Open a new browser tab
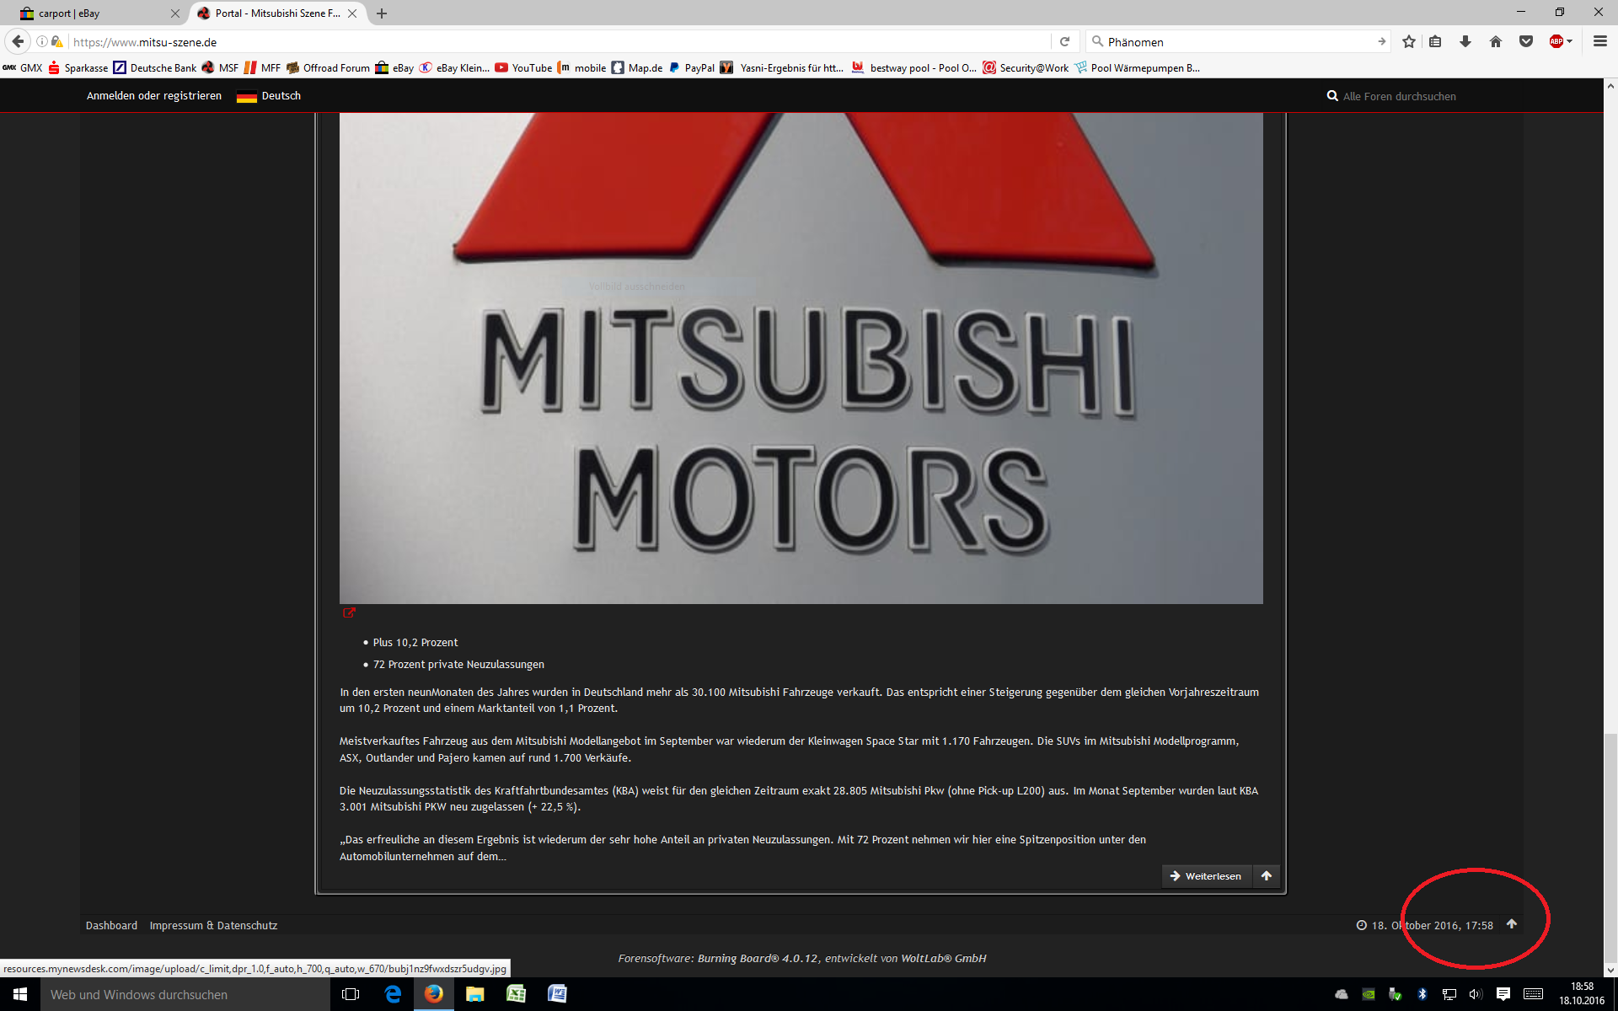Screen dimensions: 1618x1011 point(382,13)
